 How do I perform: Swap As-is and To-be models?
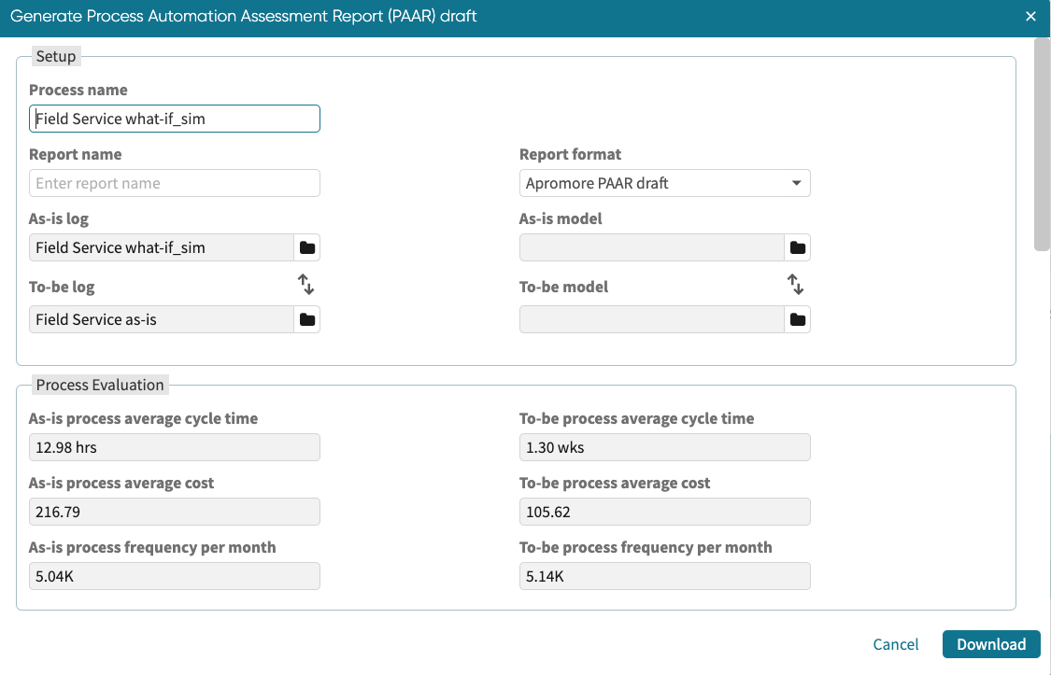[x=795, y=284]
